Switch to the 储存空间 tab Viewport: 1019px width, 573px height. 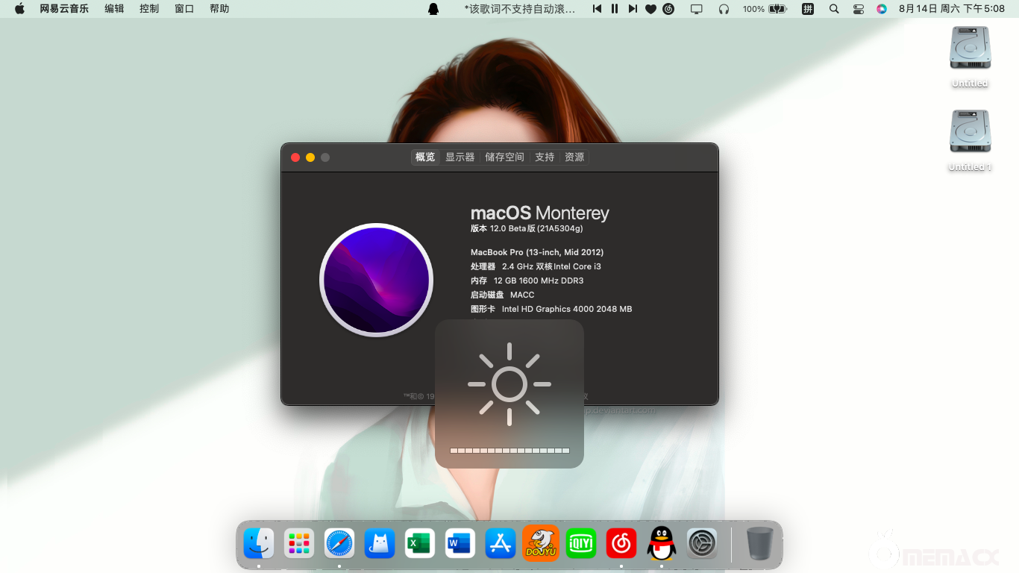coord(504,157)
